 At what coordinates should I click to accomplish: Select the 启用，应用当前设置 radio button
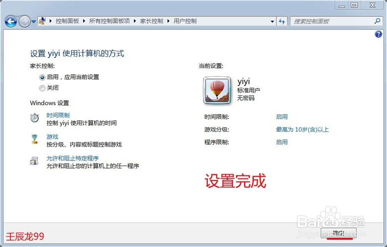(42, 77)
